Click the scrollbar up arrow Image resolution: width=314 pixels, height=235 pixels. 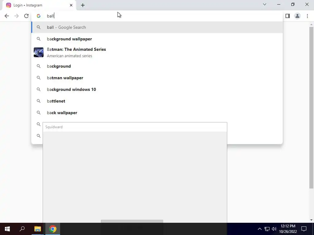(x=311, y=24)
